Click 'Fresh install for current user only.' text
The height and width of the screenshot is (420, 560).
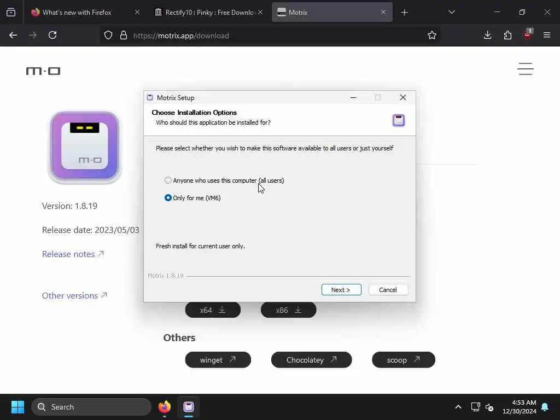200,246
